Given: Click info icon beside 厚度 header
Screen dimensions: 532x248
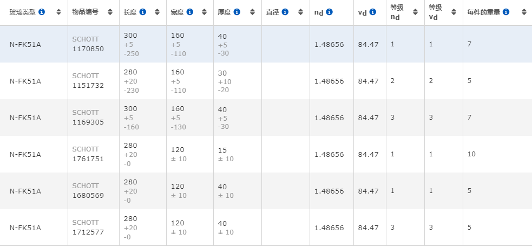Looking at the screenshot, I should [x=237, y=12].
